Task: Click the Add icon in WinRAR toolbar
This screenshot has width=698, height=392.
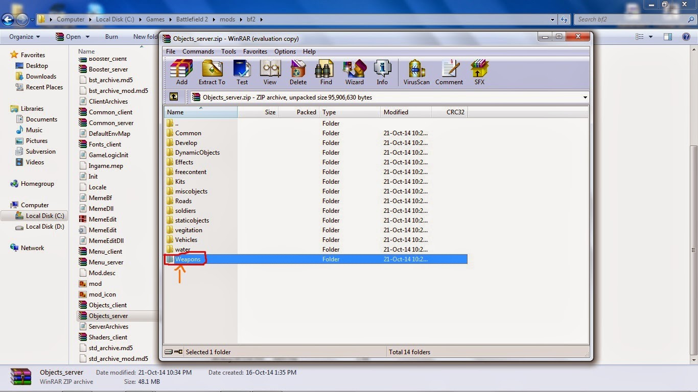Action: point(181,72)
